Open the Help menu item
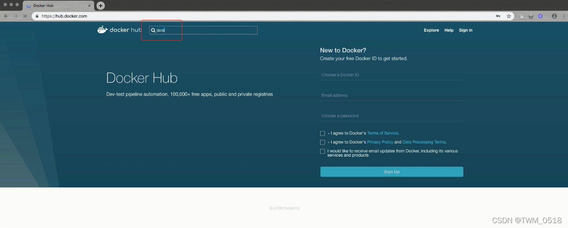Image resolution: width=568 pixels, height=228 pixels. point(449,30)
